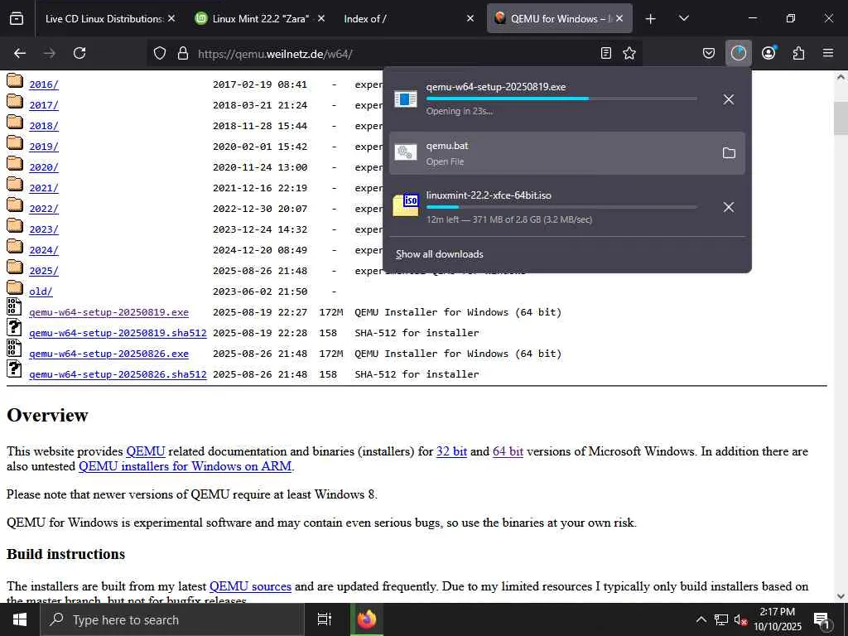Click the qemu-w64-setup-20250819.exe link
The height and width of the screenshot is (636, 848).
[108, 312]
